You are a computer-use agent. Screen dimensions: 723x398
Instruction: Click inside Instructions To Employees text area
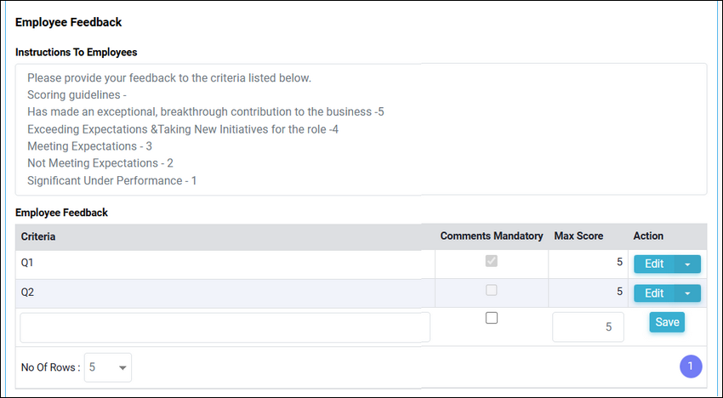click(361, 129)
